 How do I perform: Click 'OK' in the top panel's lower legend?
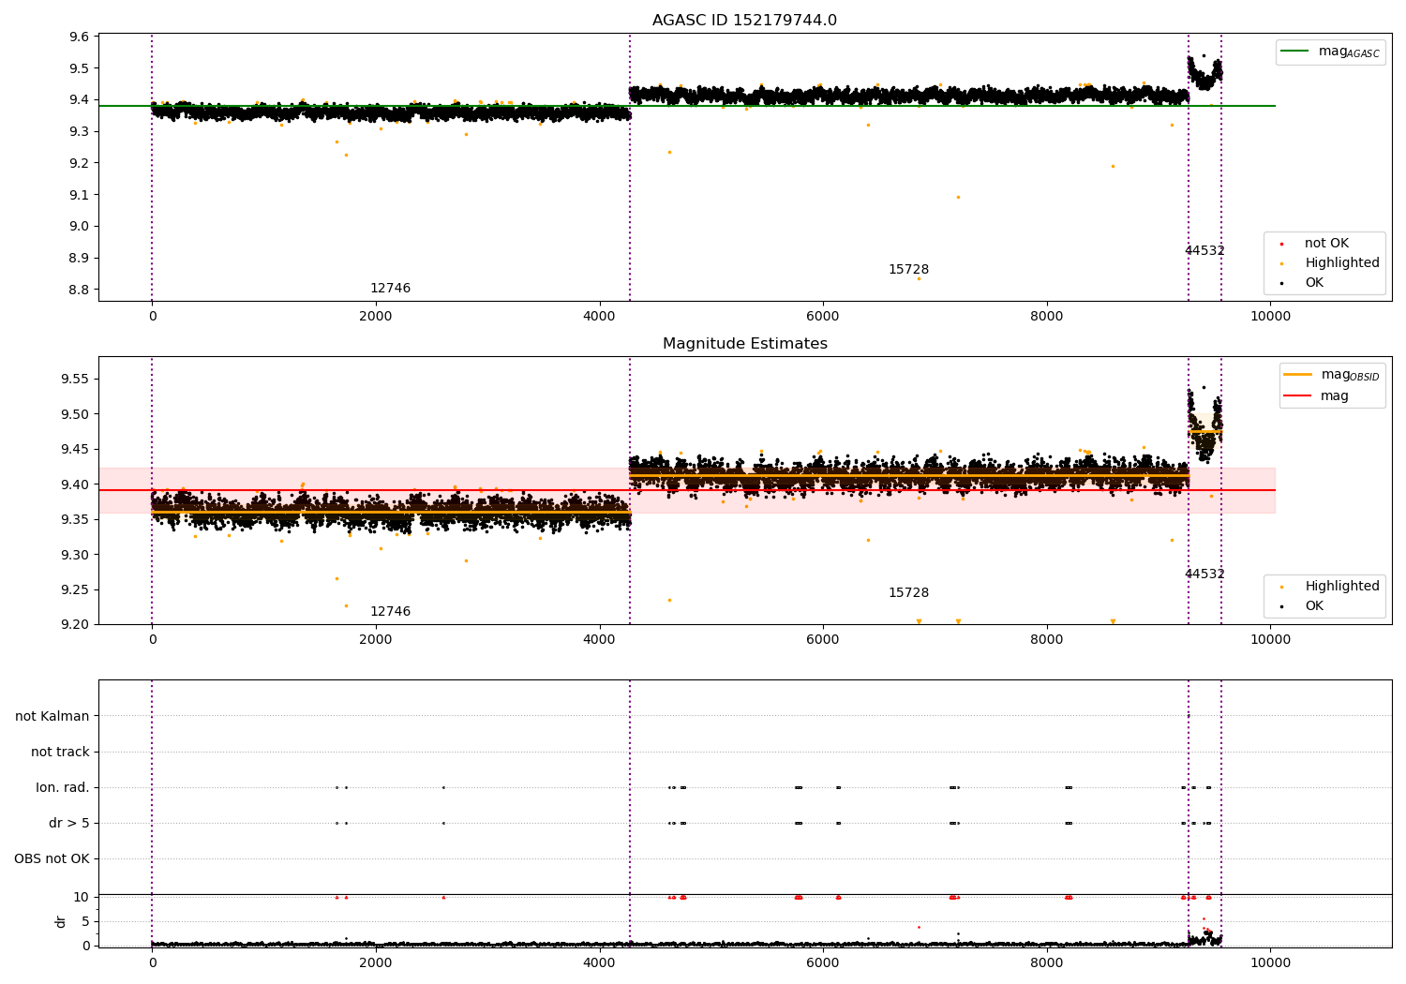click(x=1314, y=283)
